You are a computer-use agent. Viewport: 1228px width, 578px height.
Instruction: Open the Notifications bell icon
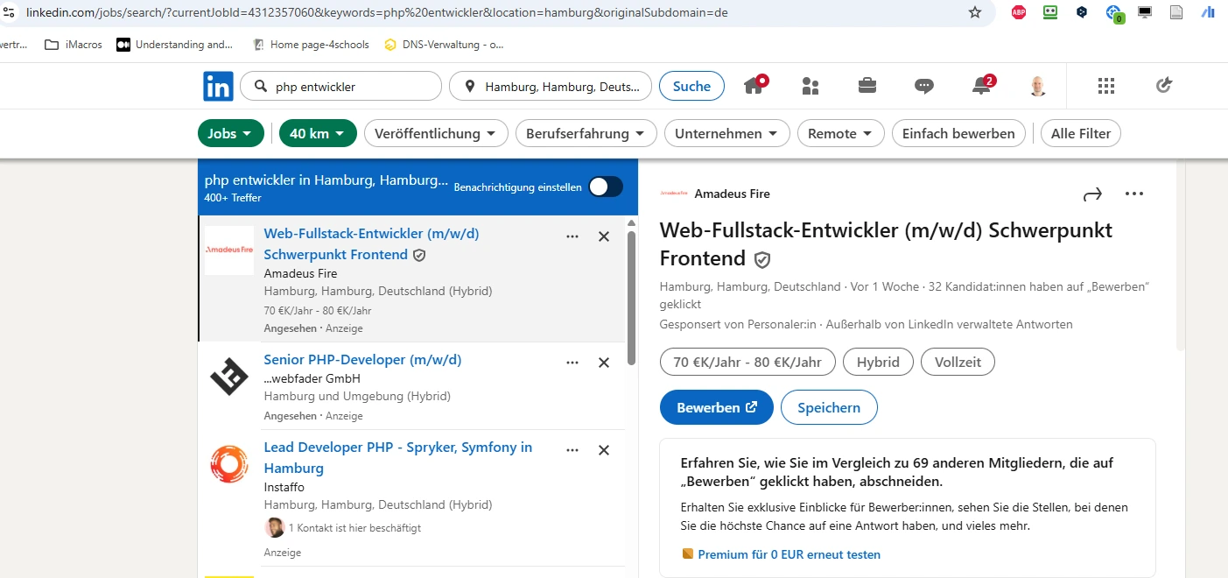(982, 86)
